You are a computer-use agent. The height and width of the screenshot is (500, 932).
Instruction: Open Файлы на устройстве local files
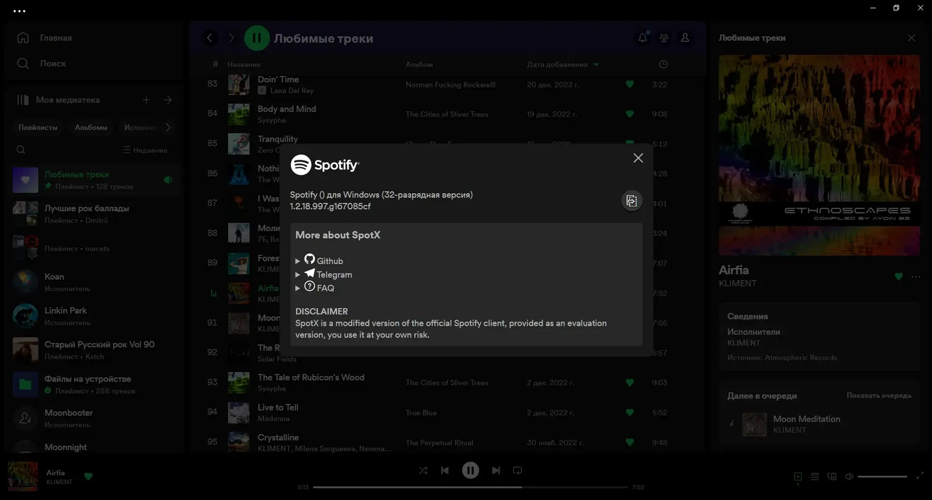pyautogui.click(x=93, y=384)
